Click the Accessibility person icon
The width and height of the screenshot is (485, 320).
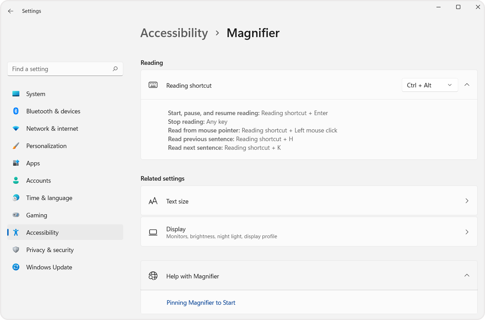pyautogui.click(x=16, y=232)
